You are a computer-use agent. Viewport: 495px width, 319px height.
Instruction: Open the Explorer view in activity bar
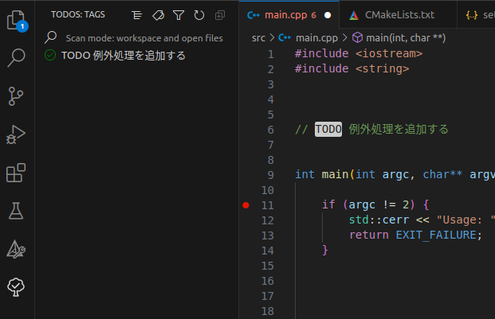pyautogui.click(x=16, y=20)
